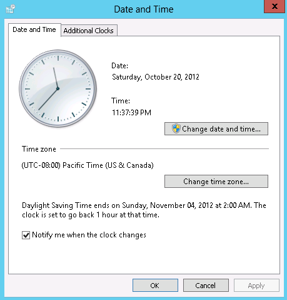This screenshot has width=287, height=300.
Task: Close the Date and Time dialog
Action: tap(274, 6)
